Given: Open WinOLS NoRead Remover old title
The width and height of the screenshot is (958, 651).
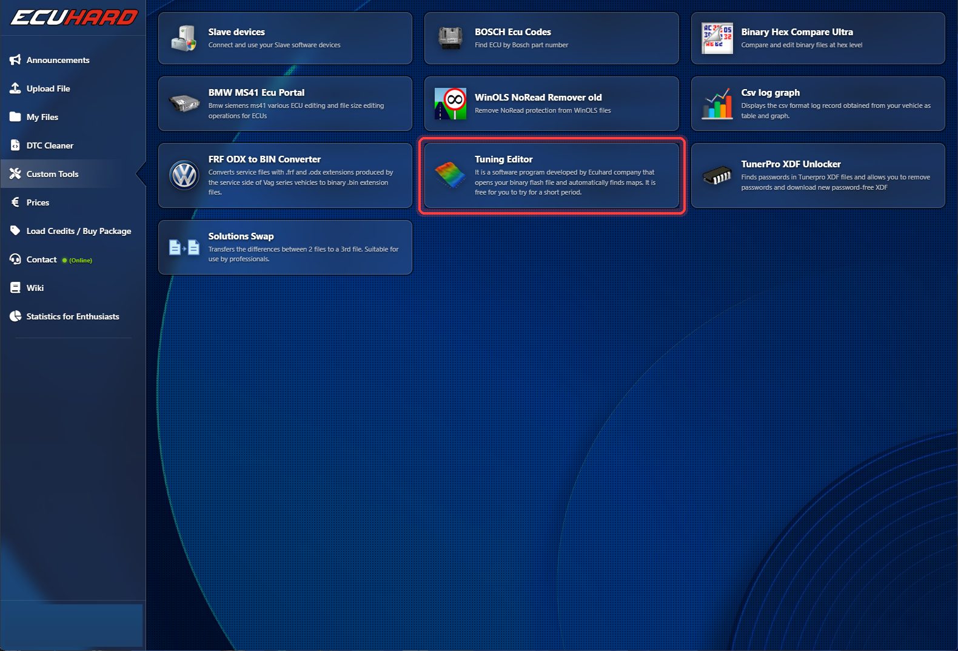Looking at the screenshot, I should click(x=538, y=98).
